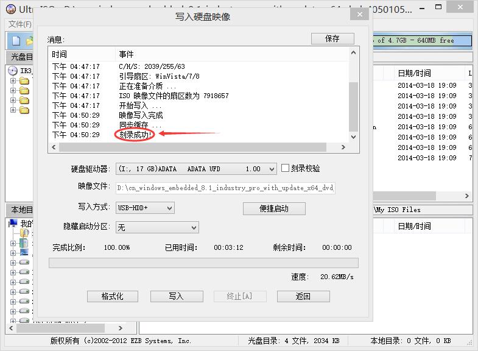Click the 20.62MB/s speed value

tap(337, 277)
